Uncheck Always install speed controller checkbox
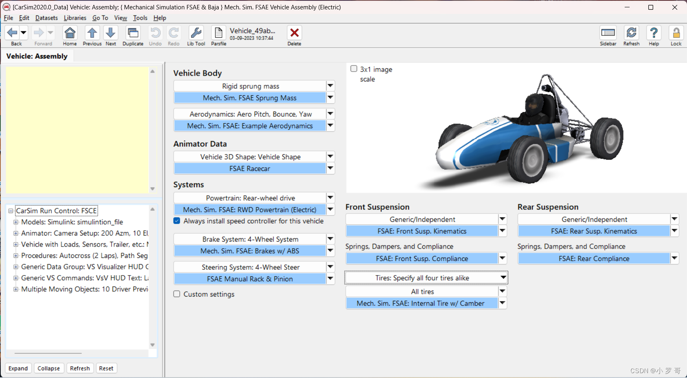687x378 pixels. pyautogui.click(x=177, y=221)
